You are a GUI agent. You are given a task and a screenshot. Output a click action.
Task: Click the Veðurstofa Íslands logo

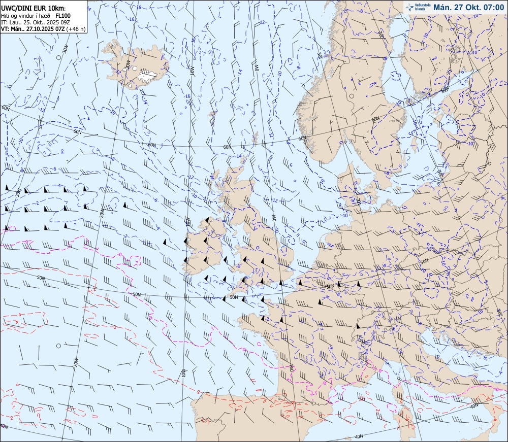[x=418, y=7]
